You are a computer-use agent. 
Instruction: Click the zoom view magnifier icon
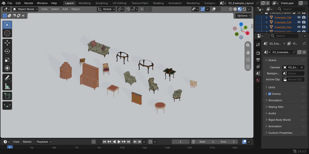point(248,45)
